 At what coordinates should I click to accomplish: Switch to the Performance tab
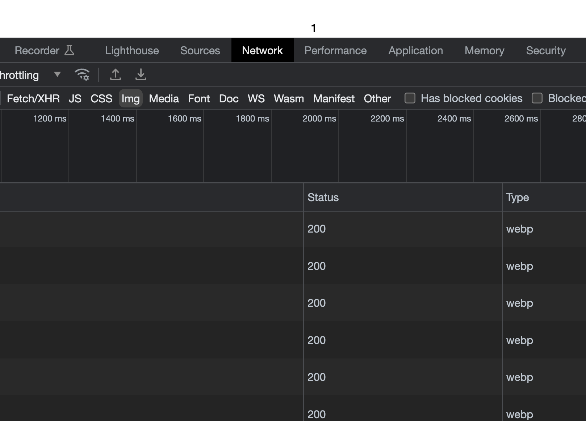335,50
